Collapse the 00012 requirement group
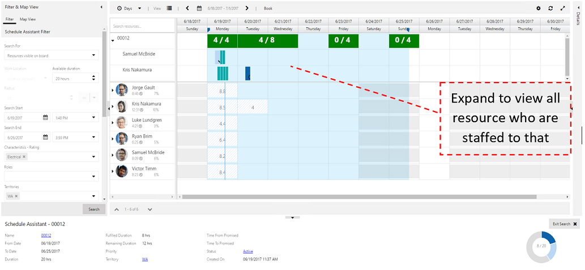Viewport: 585px width, 270px height. click(x=113, y=40)
